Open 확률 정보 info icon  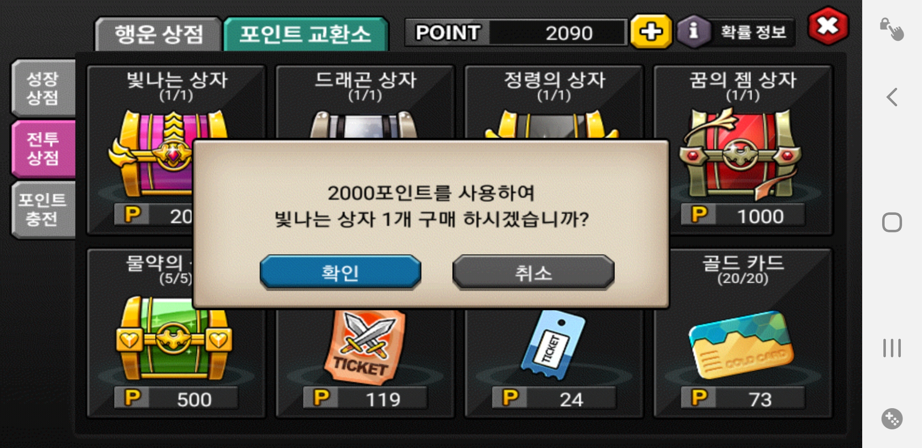coord(693,32)
